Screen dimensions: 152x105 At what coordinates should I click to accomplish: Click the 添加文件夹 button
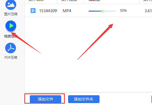coord(84,99)
